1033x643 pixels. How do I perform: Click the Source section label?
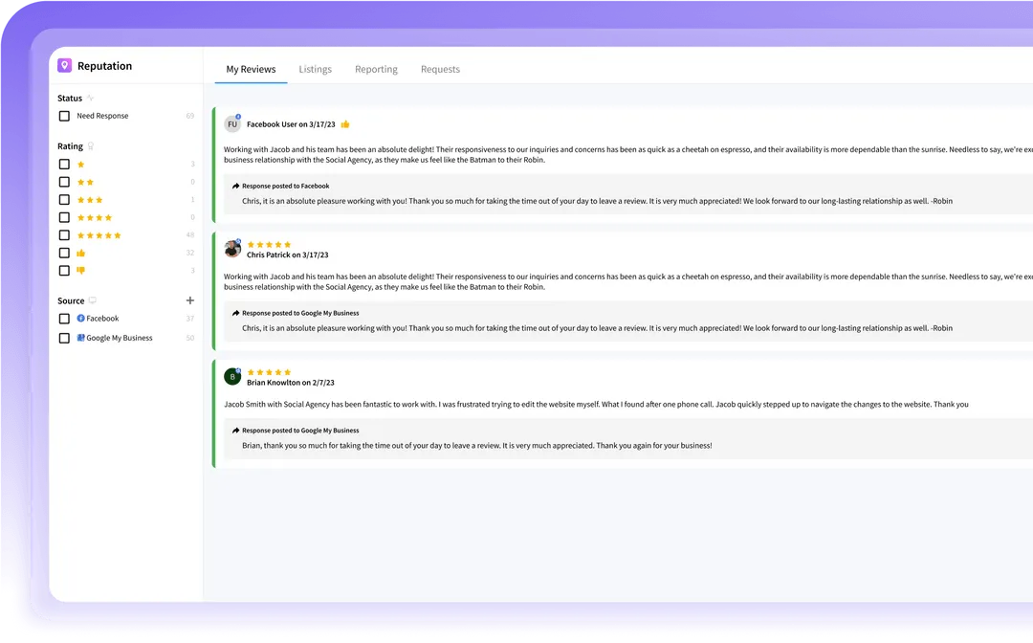click(x=71, y=300)
